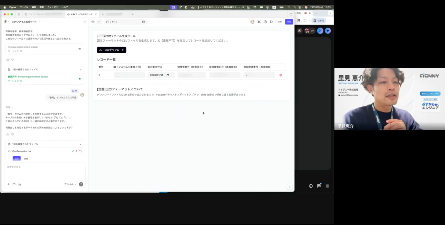Click the point-and-edit cursor icon
The height and width of the screenshot is (225, 445).
click(20, 184)
